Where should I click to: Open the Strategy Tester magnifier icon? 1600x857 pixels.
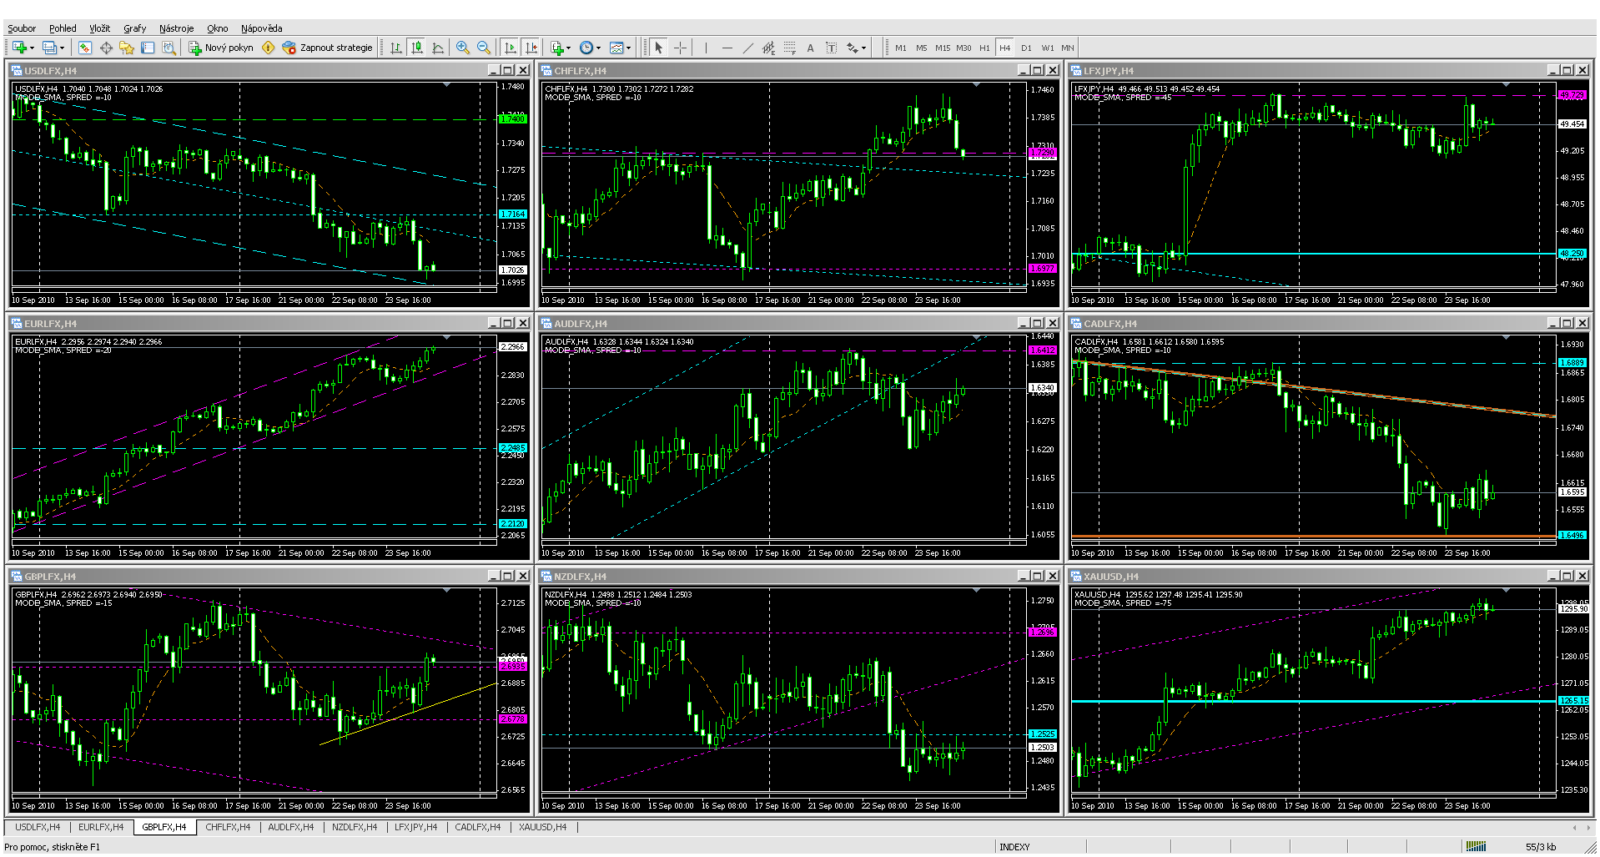click(169, 48)
